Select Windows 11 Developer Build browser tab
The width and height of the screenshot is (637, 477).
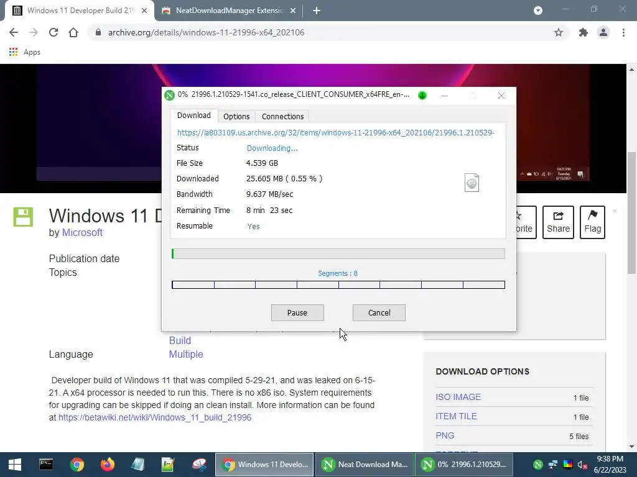tap(80, 11)
